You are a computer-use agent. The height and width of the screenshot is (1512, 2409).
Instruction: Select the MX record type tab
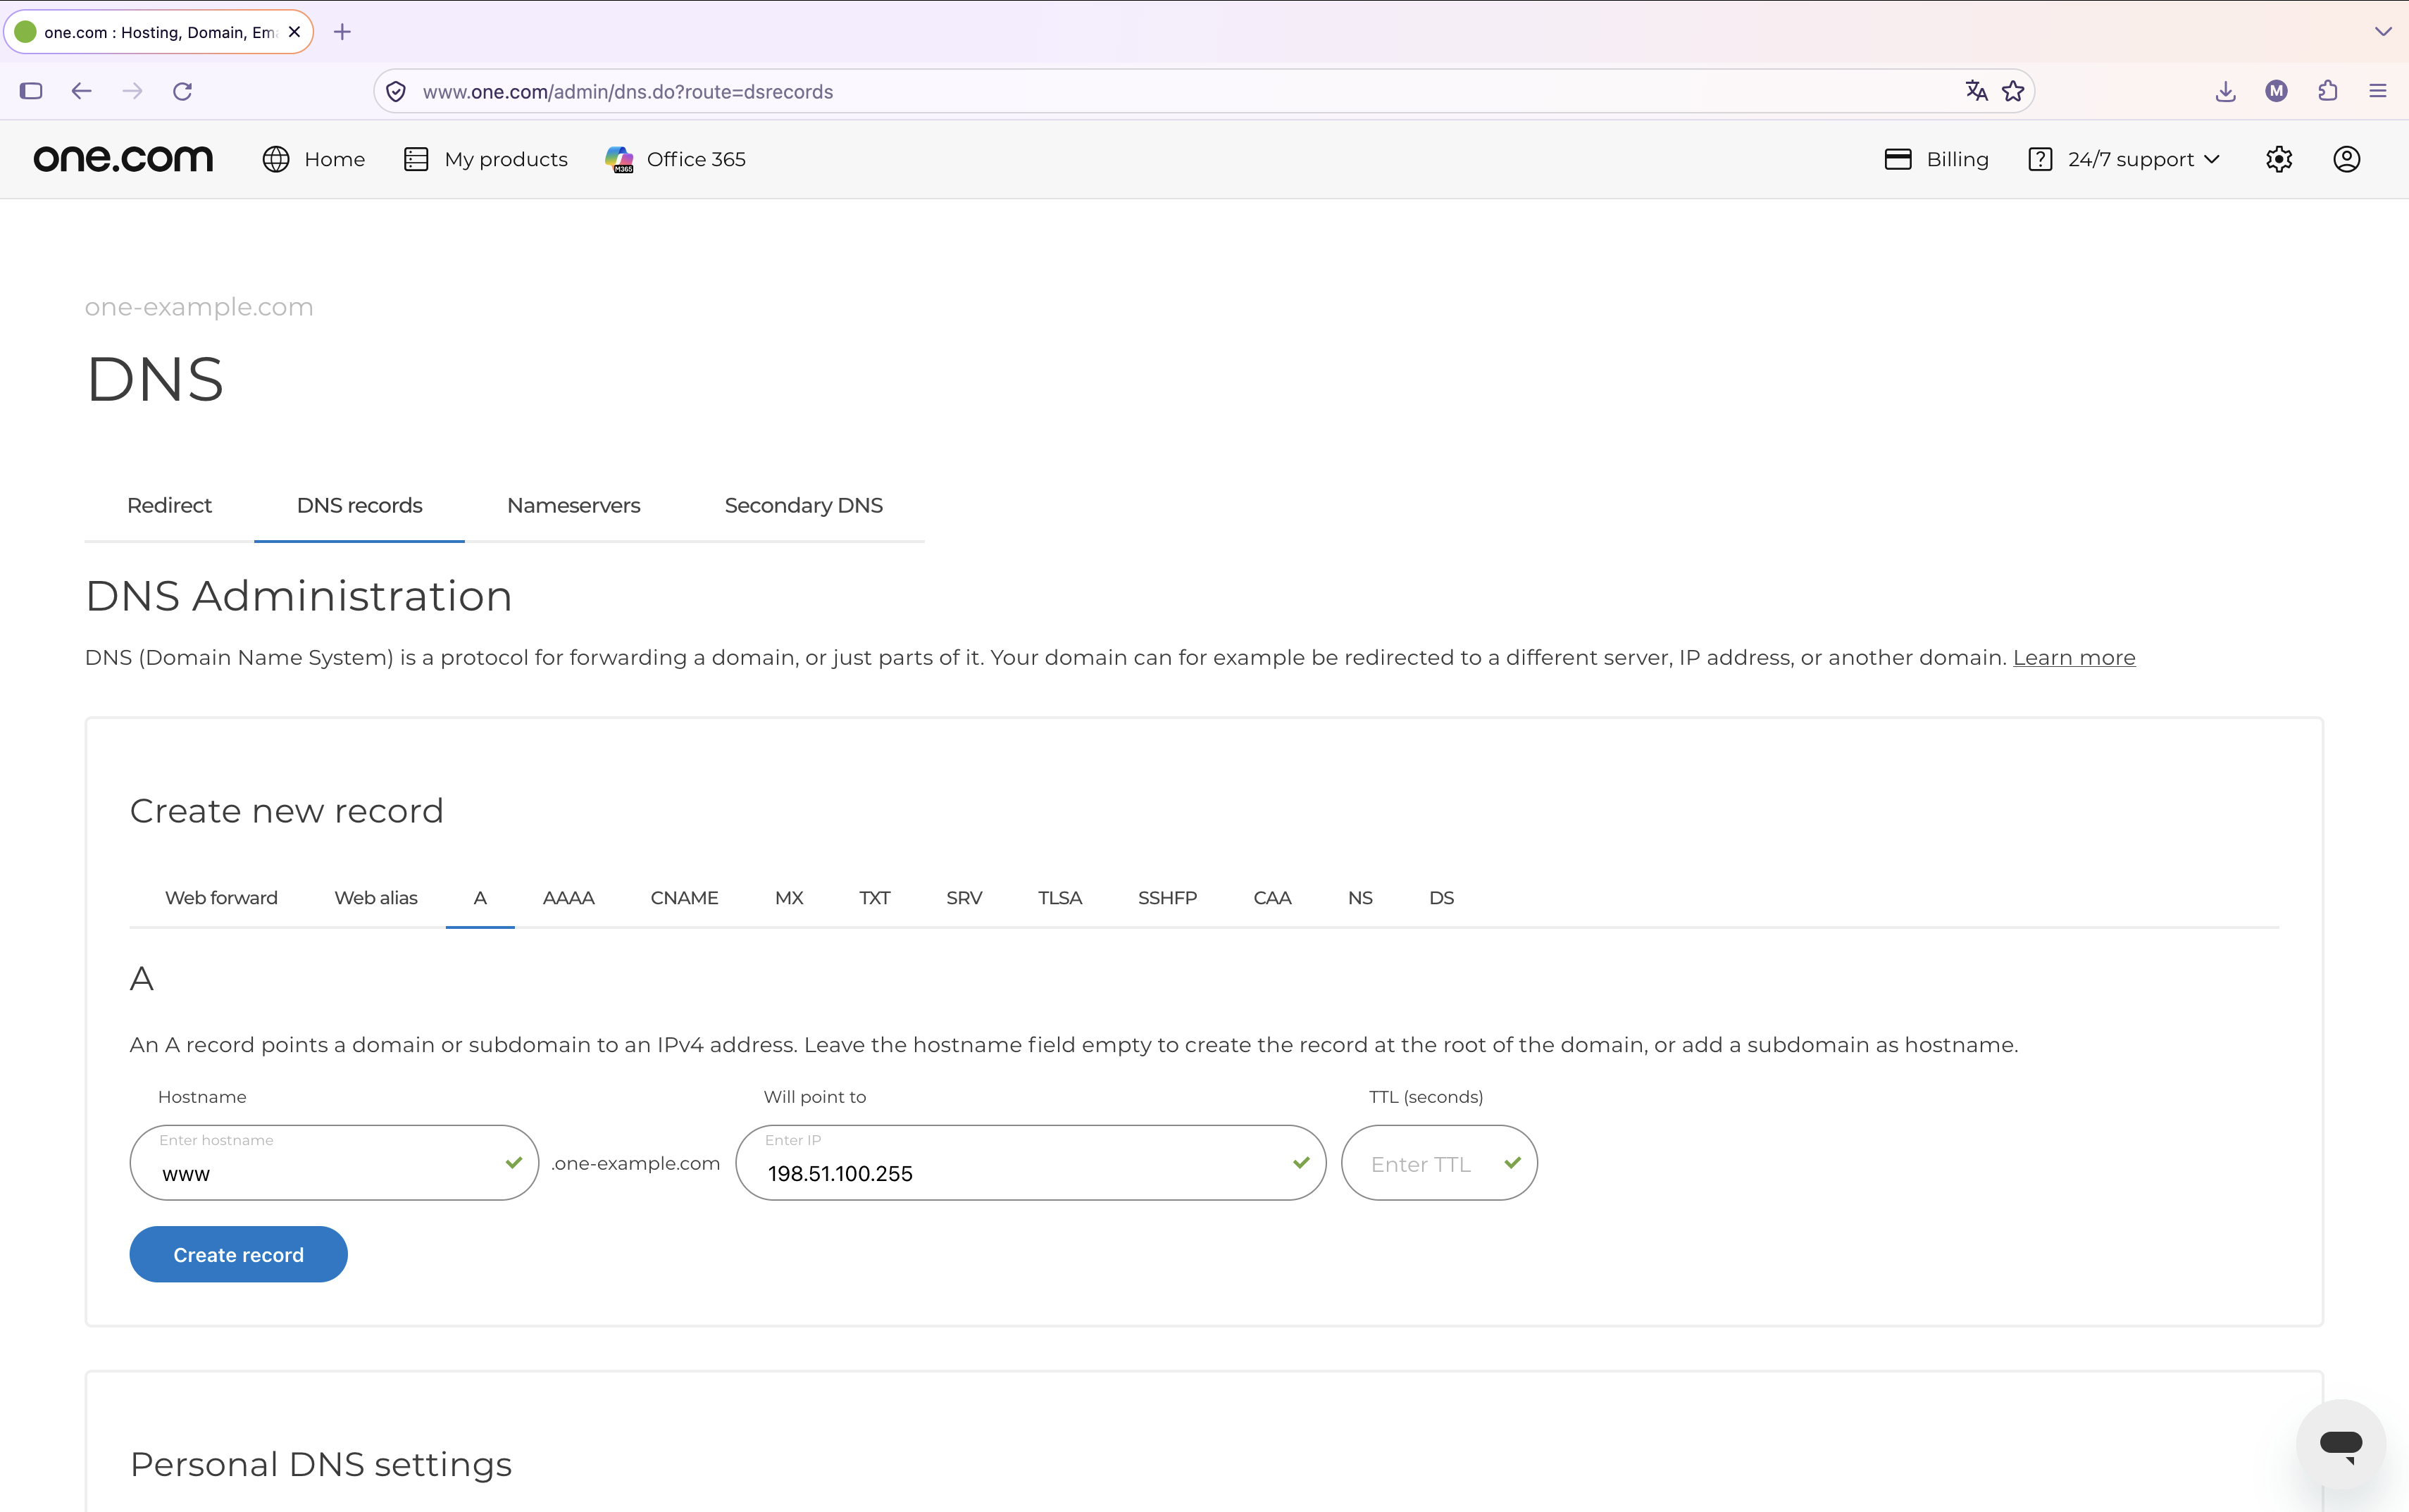point(789,897)
